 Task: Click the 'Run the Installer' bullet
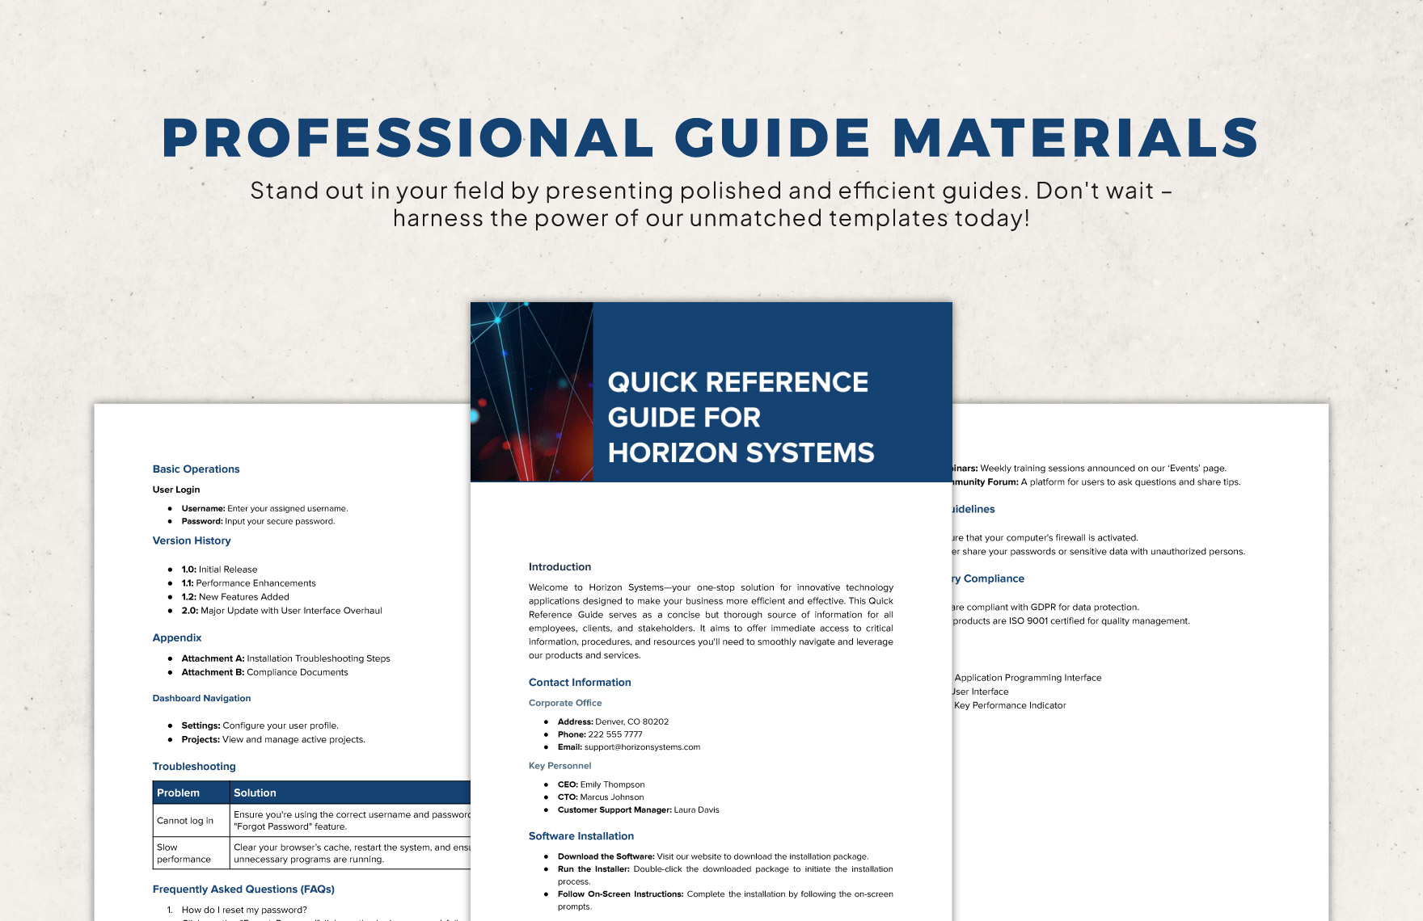click(725, 875)
